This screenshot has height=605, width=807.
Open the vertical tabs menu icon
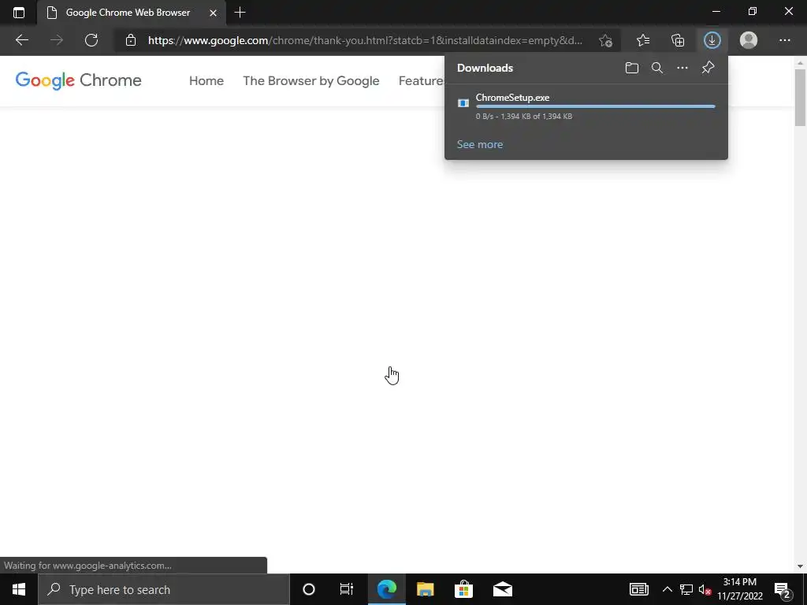click(x=19, y=13)
